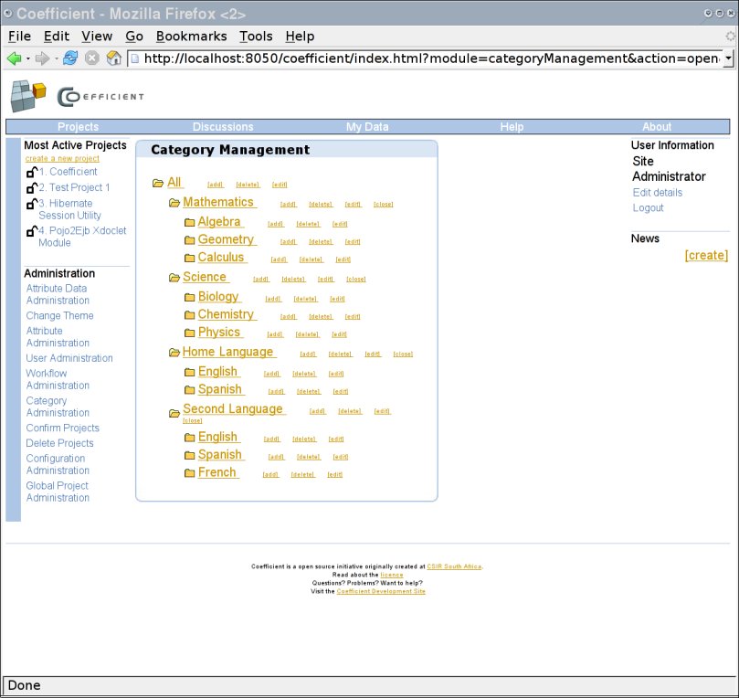Click the folder icon next to Algebra

(190, 222)
